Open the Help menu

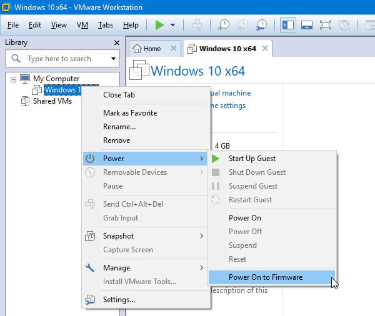pyautogui.click(x=131, y=25)
